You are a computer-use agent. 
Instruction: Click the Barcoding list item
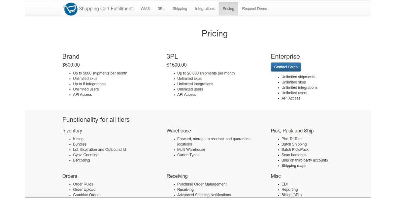pos(82,160)
